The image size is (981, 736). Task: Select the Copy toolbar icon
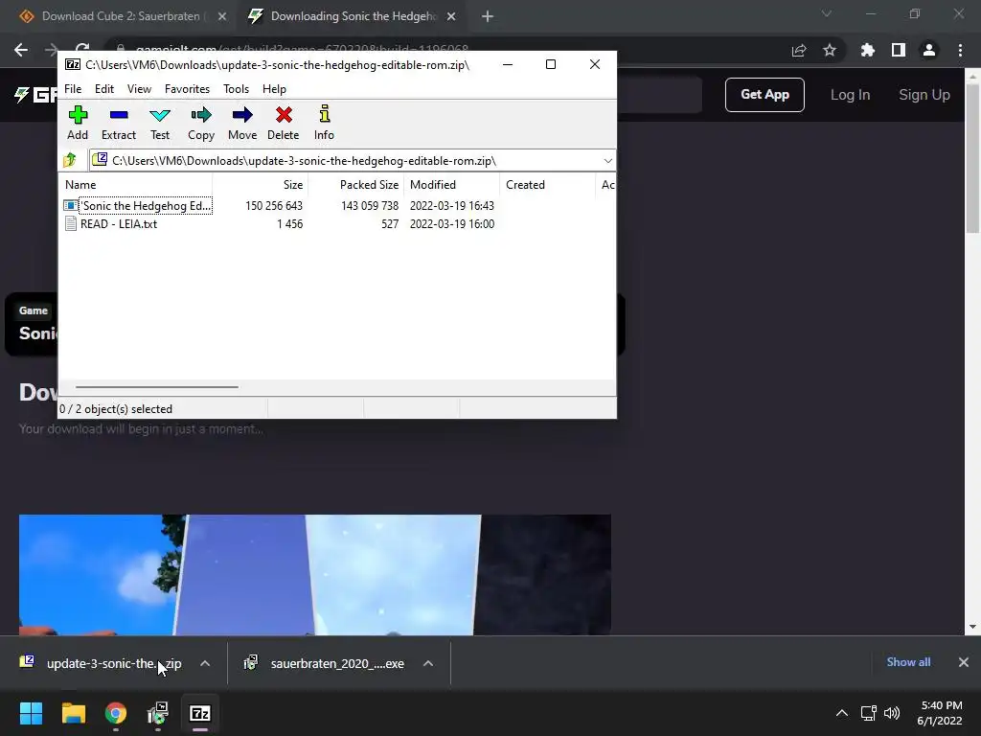click(x=201, y=123)
